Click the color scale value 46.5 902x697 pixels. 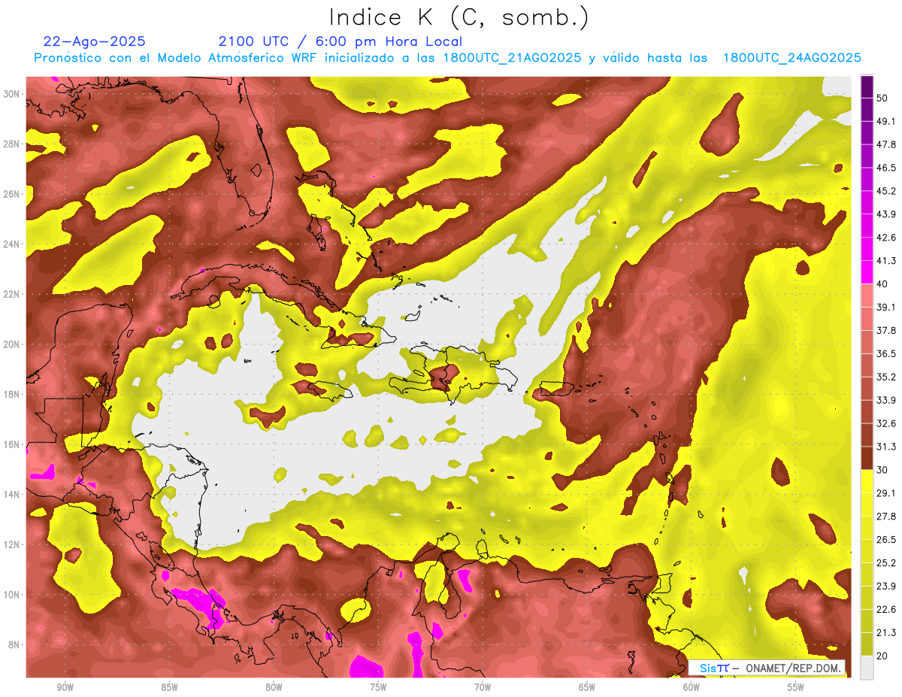[x=885, y=168]
